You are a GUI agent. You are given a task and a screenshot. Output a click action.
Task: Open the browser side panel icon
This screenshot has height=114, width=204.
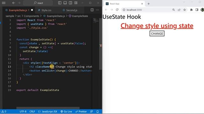point(197,10)
